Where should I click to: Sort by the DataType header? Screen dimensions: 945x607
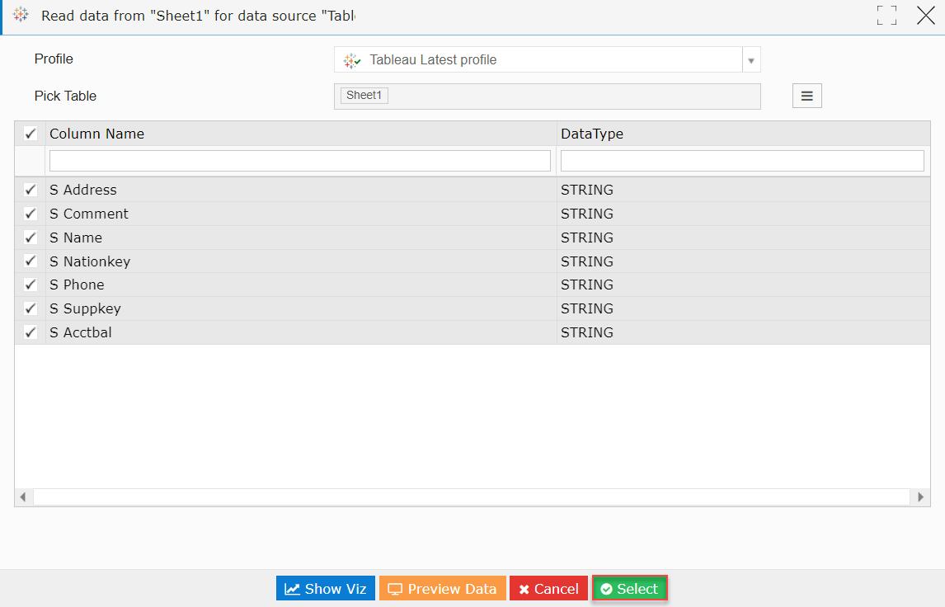[x=592, y=134]
